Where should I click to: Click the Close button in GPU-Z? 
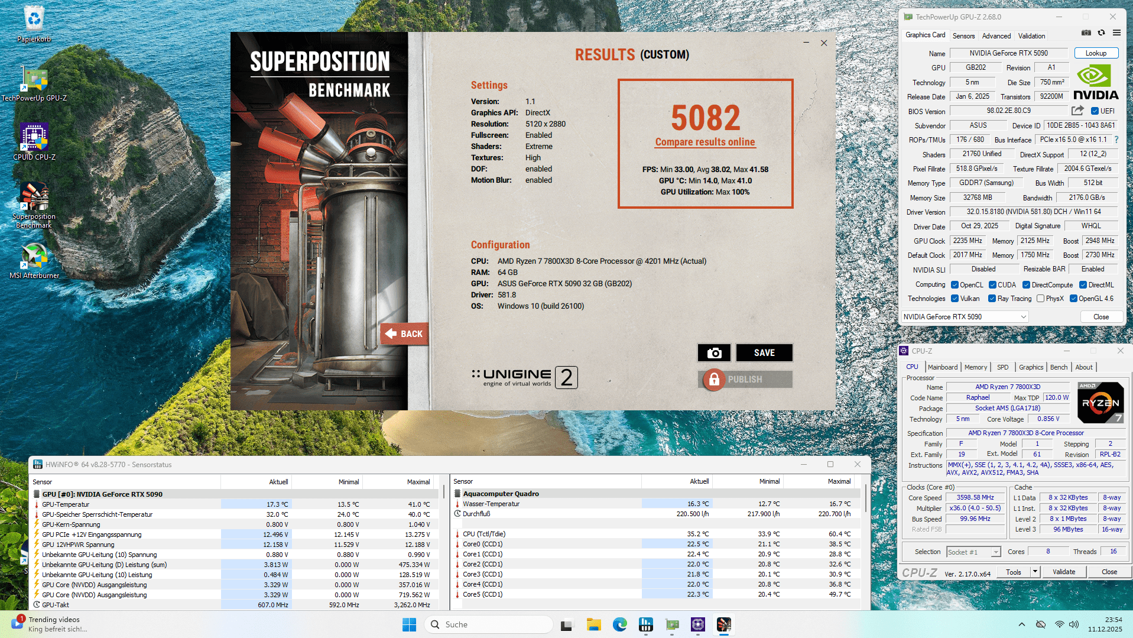[1101, 317]
